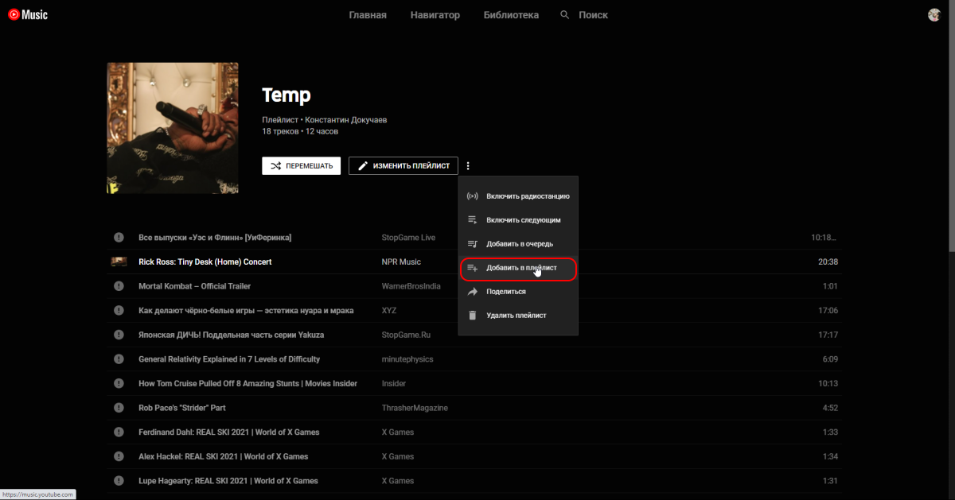Image resolution: width=955 pixels, height=500 pixels.
Task: Open the Библиотека tab
Action: tap(511, 14)
